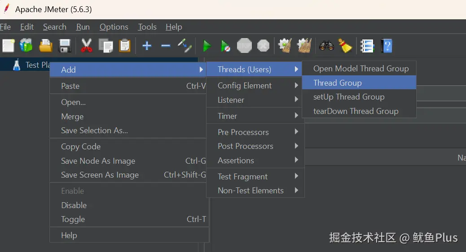
Task: Click the New test plan icon
Action: 8,45
